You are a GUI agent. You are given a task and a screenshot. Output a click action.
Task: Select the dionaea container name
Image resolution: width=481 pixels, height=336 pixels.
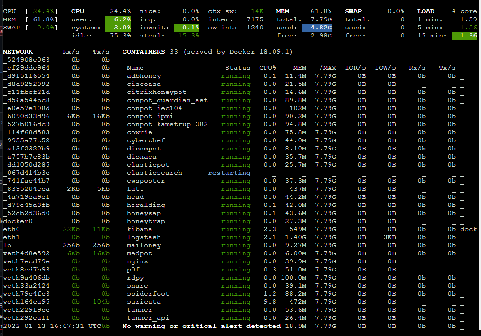click(x=141, y=156)
